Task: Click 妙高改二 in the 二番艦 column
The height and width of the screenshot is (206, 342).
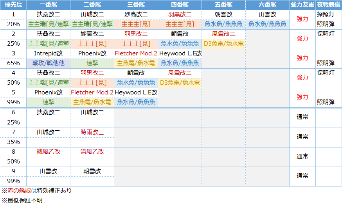Action: (92, 34)
